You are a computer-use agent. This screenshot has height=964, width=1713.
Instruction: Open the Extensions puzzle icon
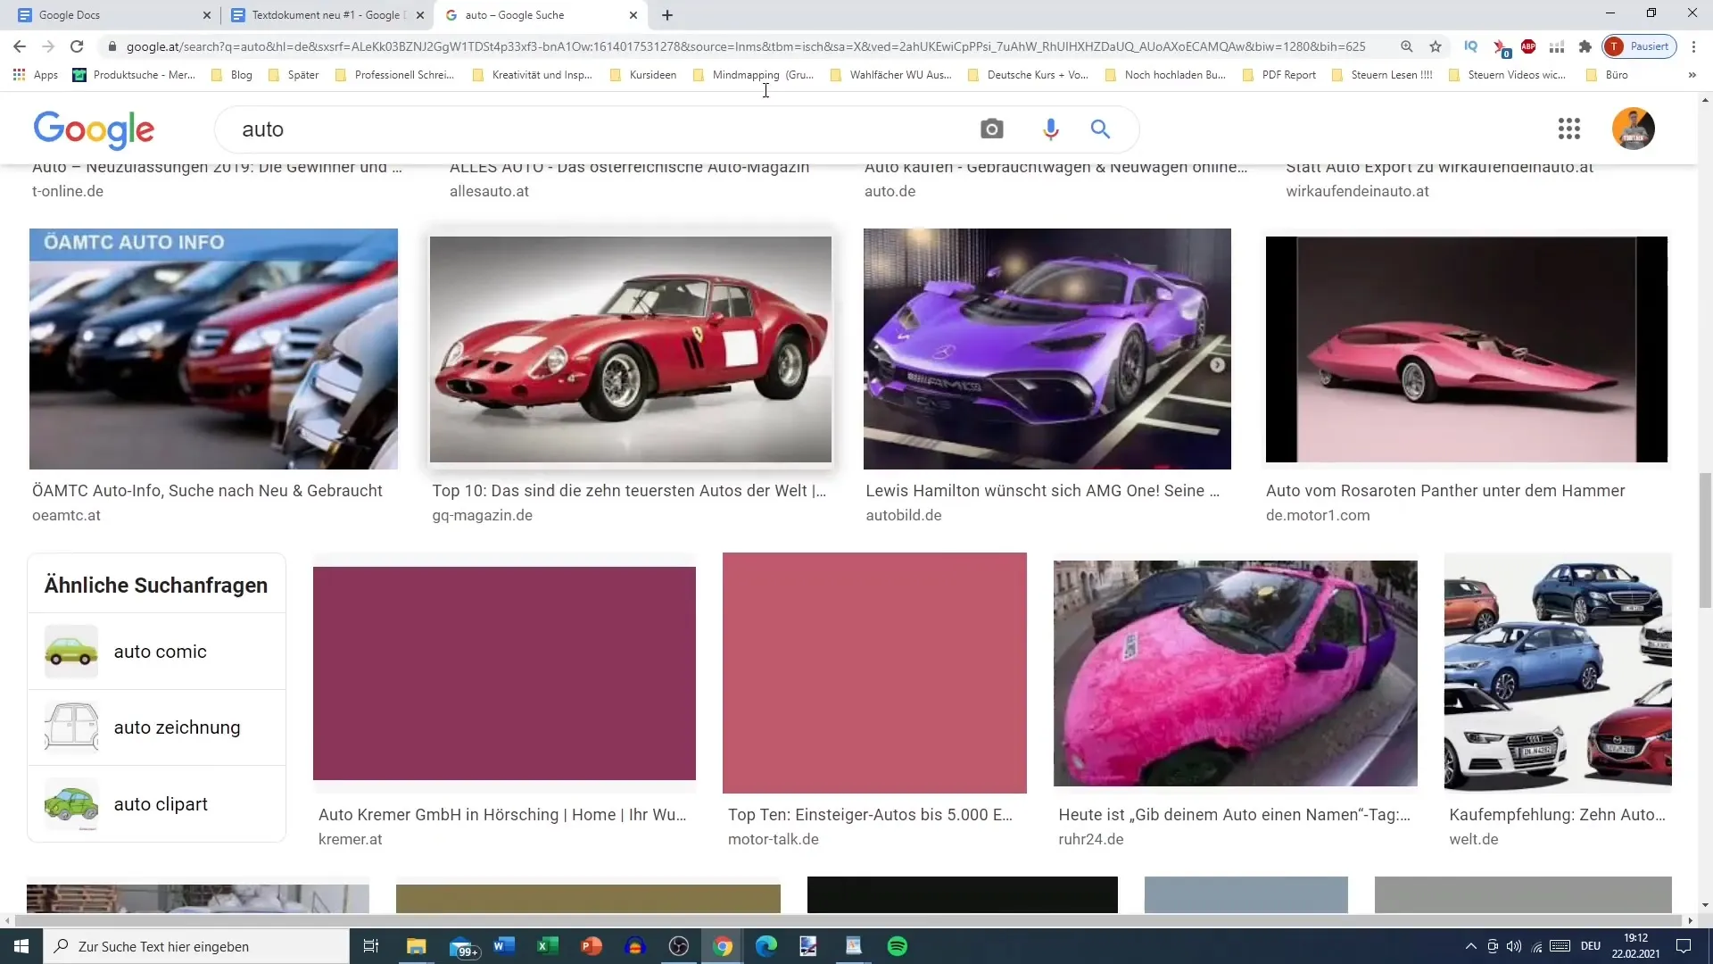(x=1585, y=46)
